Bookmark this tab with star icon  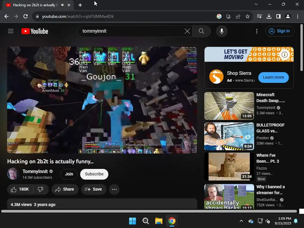(247, 17)
